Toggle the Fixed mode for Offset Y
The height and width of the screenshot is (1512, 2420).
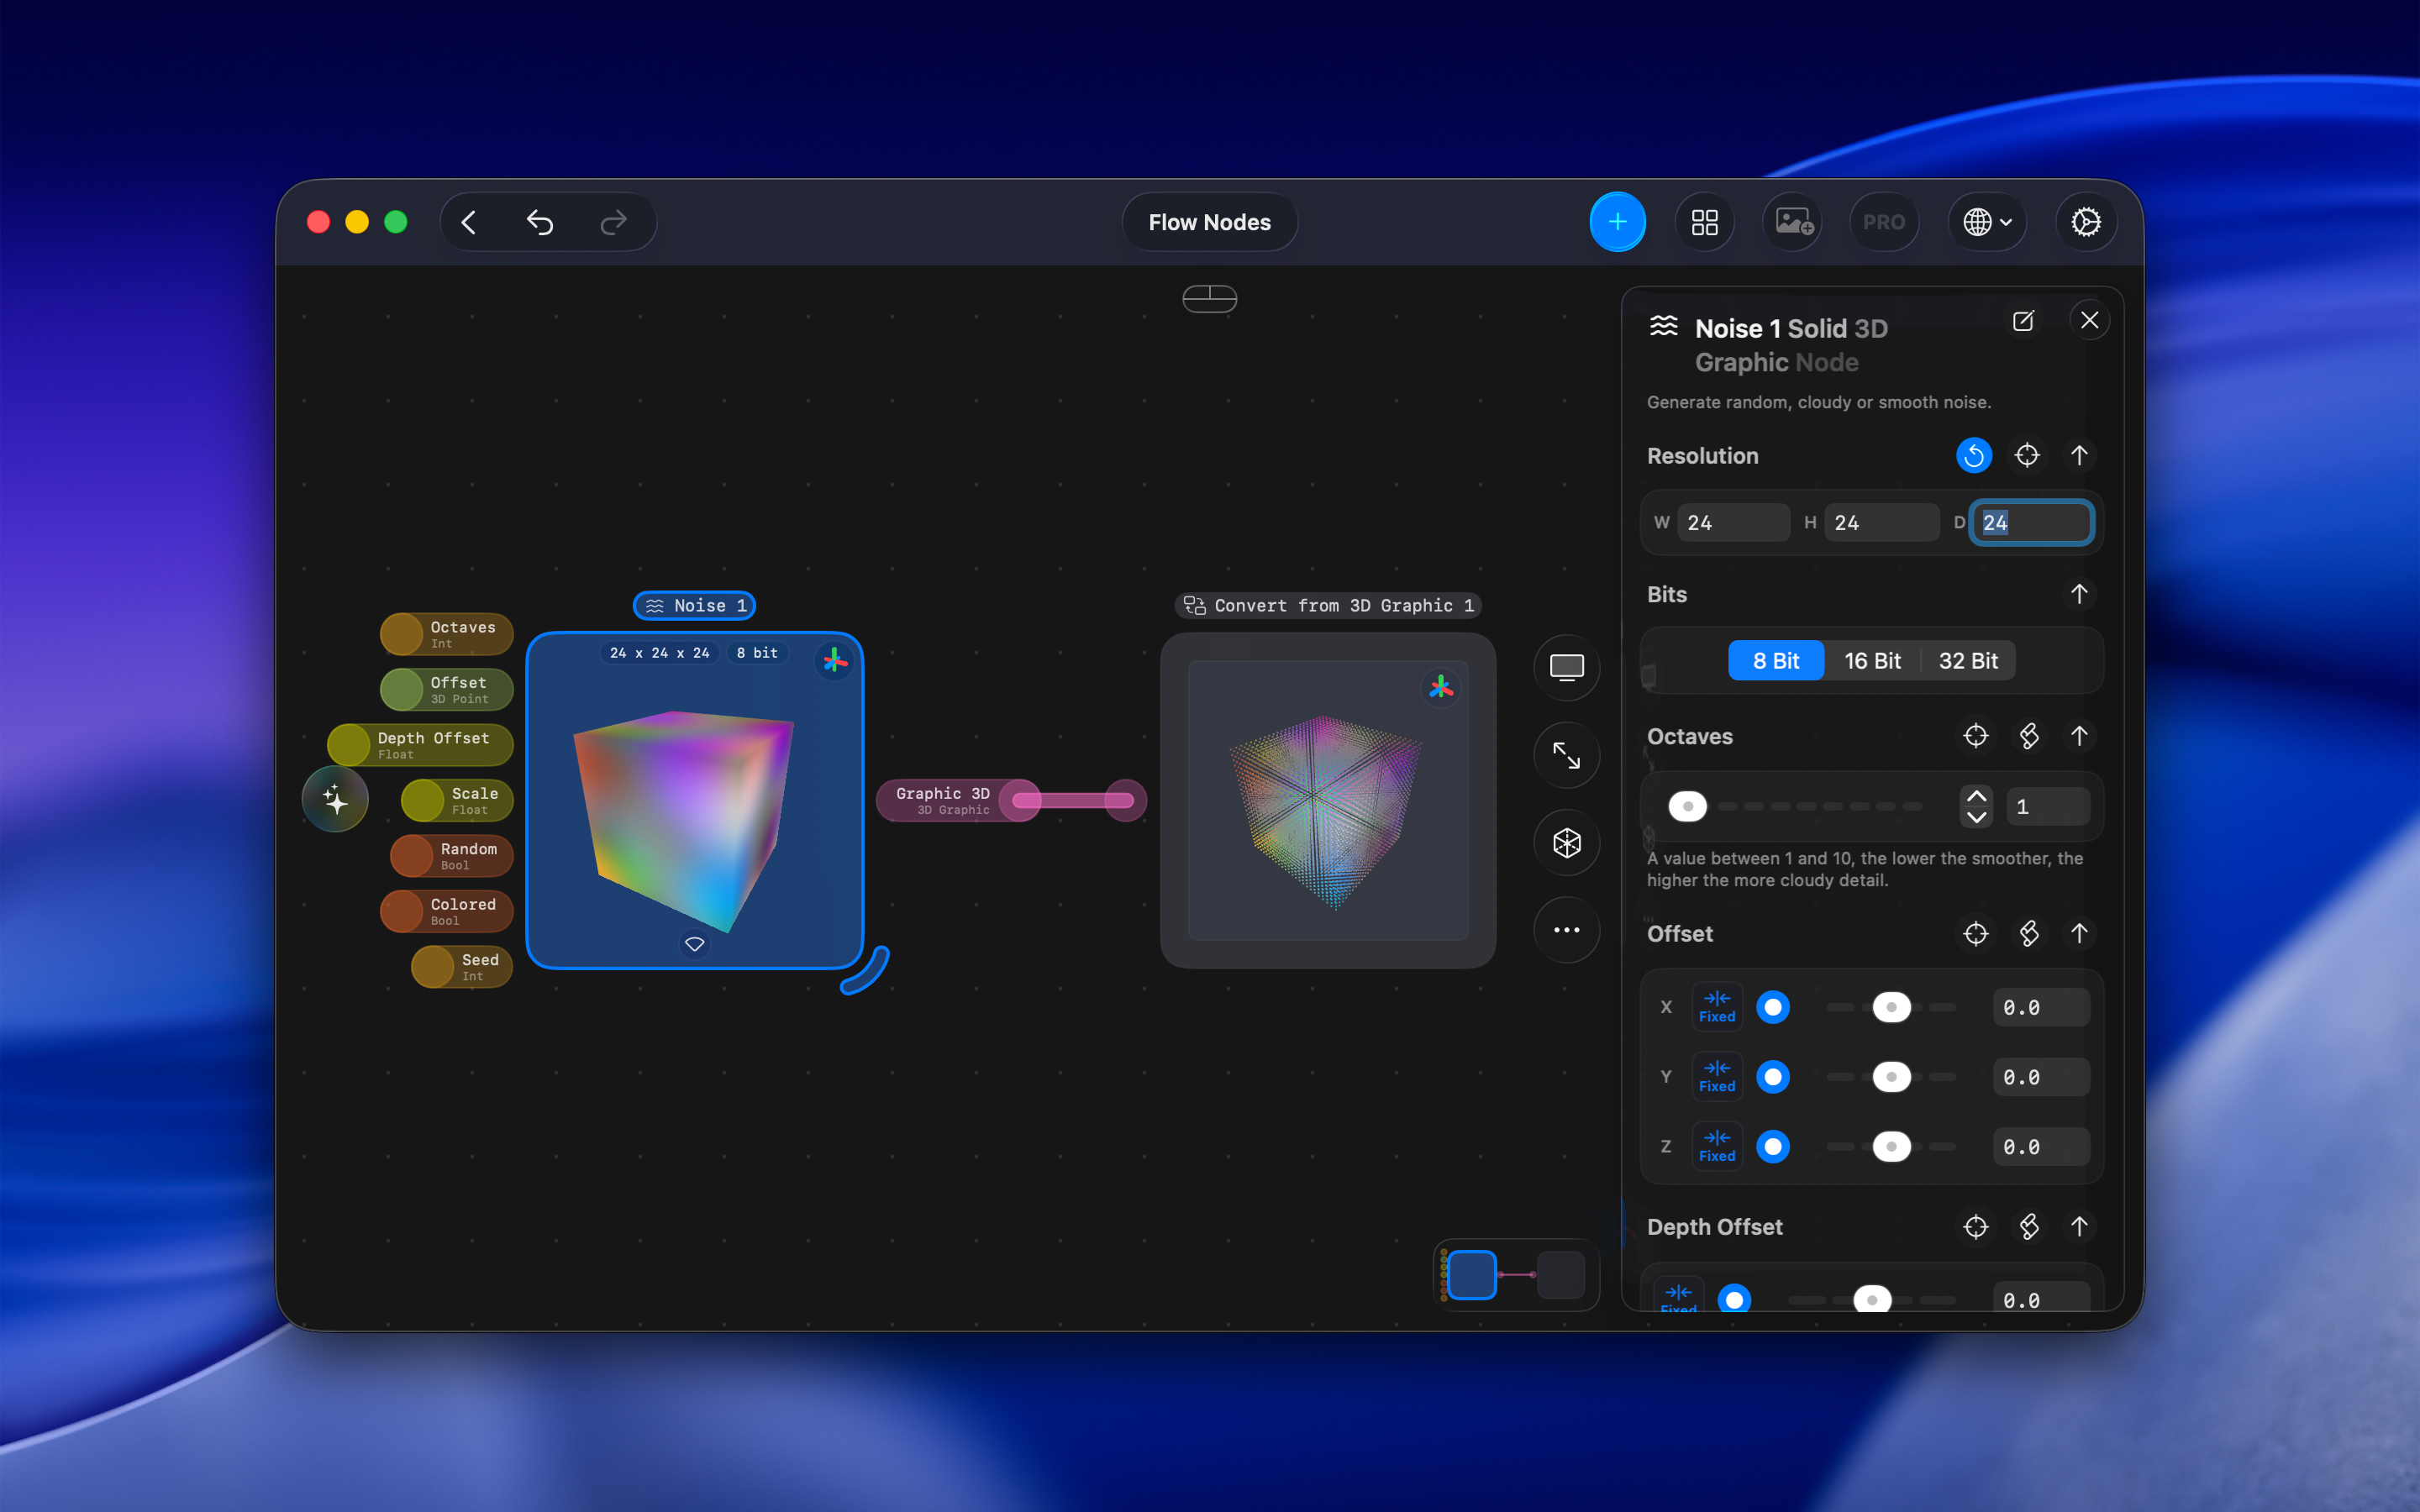coord(1717,1076)
